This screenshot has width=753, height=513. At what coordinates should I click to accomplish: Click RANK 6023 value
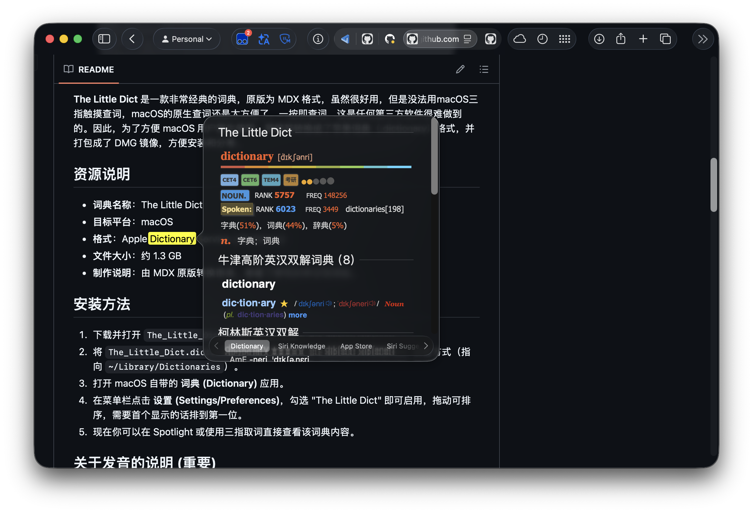pyautogui.click(x=285, y=209)
